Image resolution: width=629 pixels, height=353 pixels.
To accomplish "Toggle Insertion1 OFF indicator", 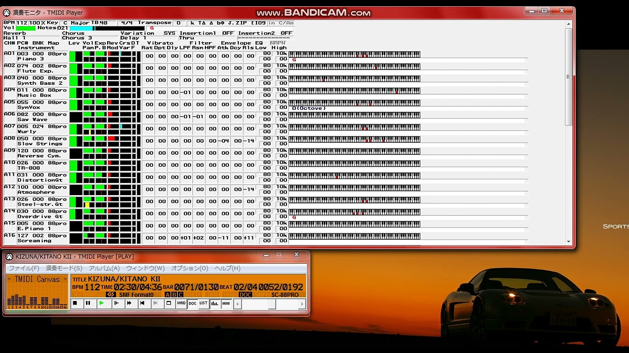I will (x=228, y=33).
